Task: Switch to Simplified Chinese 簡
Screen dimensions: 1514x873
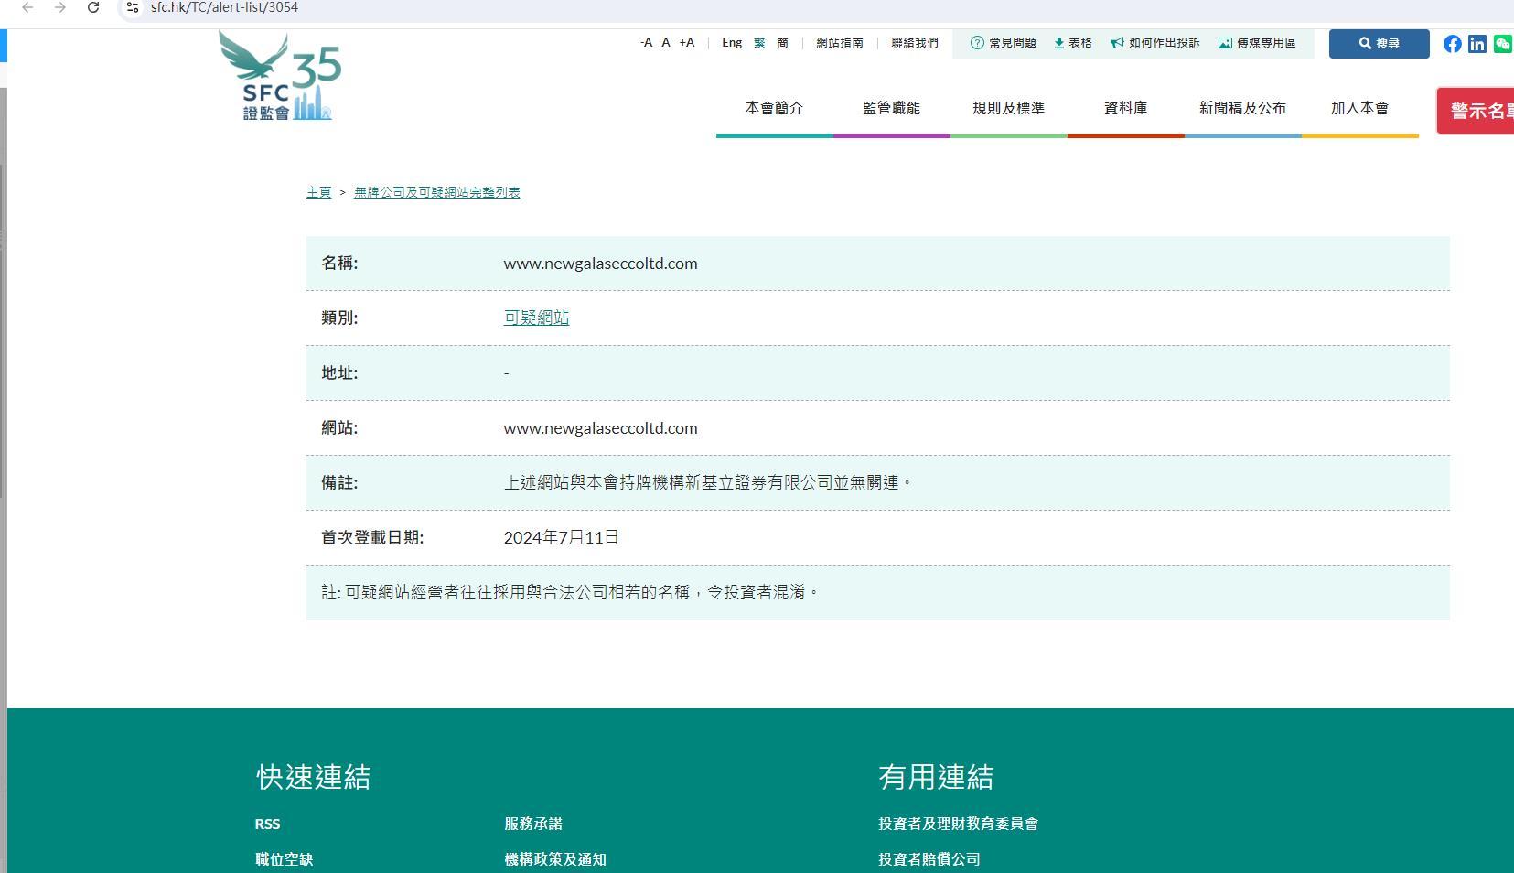Action: [783, 43]
